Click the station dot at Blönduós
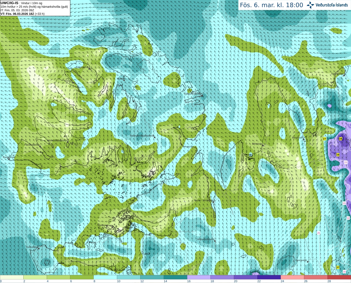The image size is (351, 283). (x=262, y=146)
